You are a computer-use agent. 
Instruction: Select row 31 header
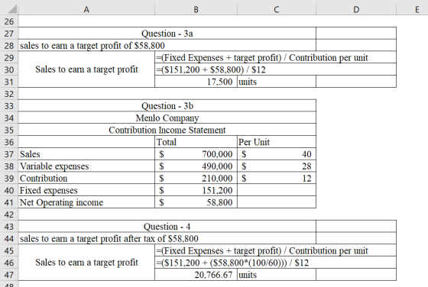[9, 82]
